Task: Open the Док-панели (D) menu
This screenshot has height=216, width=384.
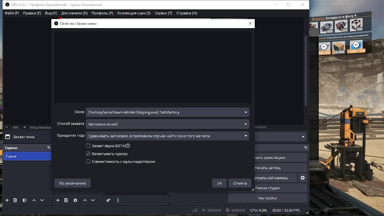Action: click(74, 13)
